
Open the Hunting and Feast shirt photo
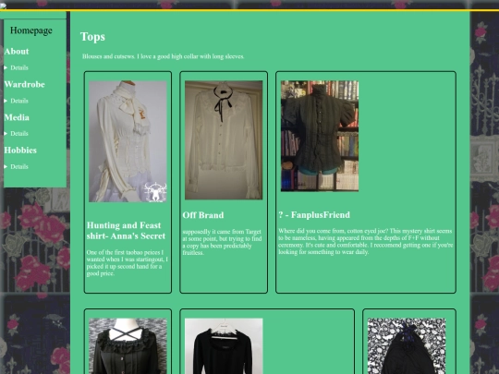click(x=128, y=141)
